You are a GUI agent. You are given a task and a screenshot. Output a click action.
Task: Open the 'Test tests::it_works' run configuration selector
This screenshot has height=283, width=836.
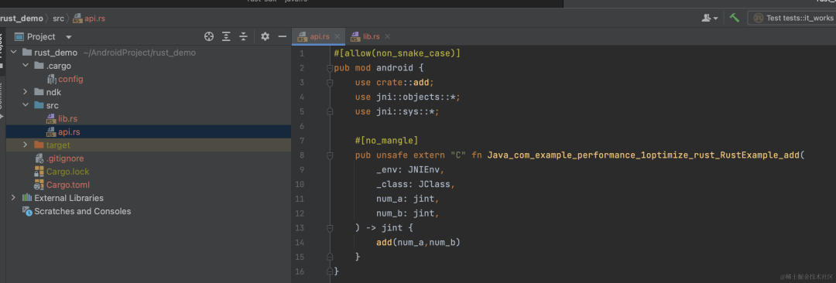tap(793, 18)
